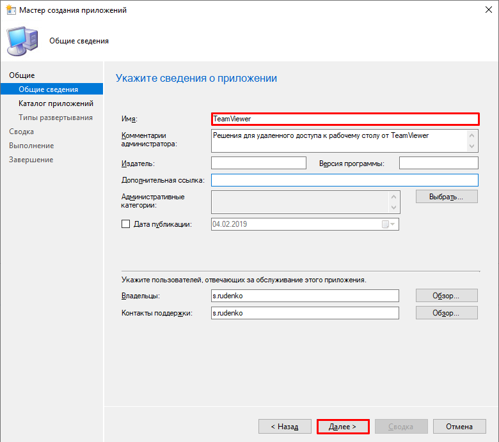Select Общие сведения in the sidebar
The height and width of the screenshot is (442, 499).
52,89
